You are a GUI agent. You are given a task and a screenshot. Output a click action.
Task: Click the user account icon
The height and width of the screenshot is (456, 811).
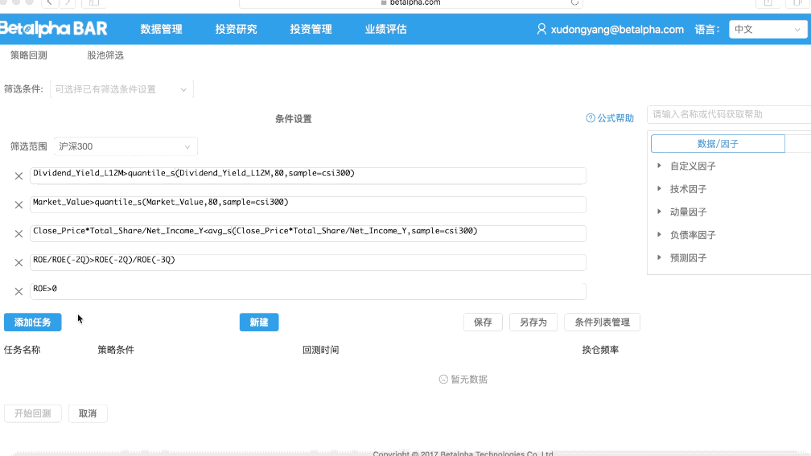[541, 29]
